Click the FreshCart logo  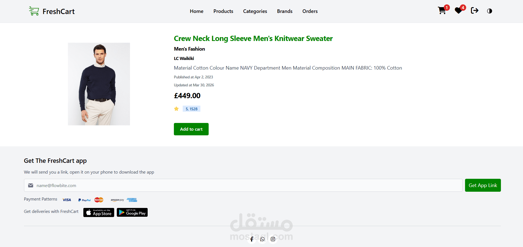point(52,11)
